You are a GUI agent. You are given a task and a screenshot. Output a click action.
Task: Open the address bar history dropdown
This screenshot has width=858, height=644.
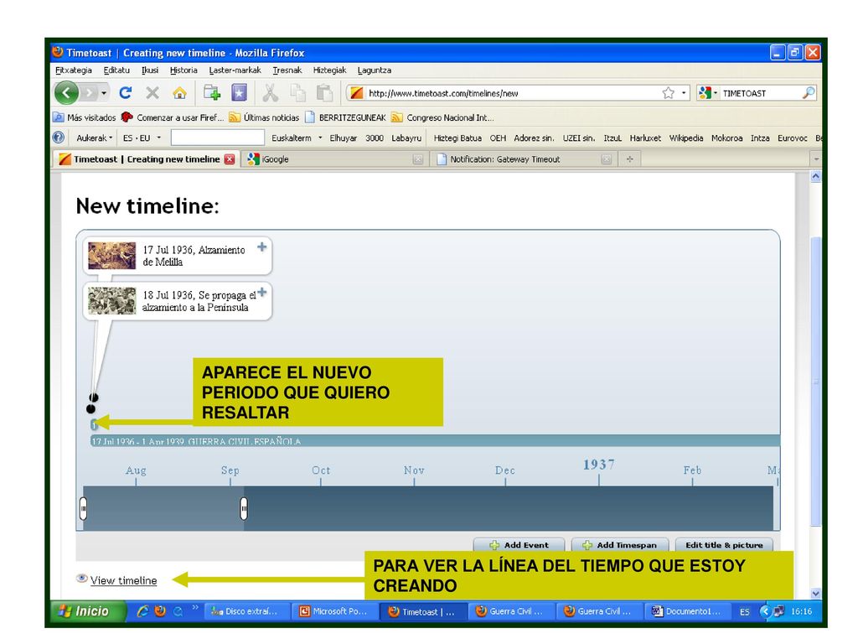tap(684, 93)
